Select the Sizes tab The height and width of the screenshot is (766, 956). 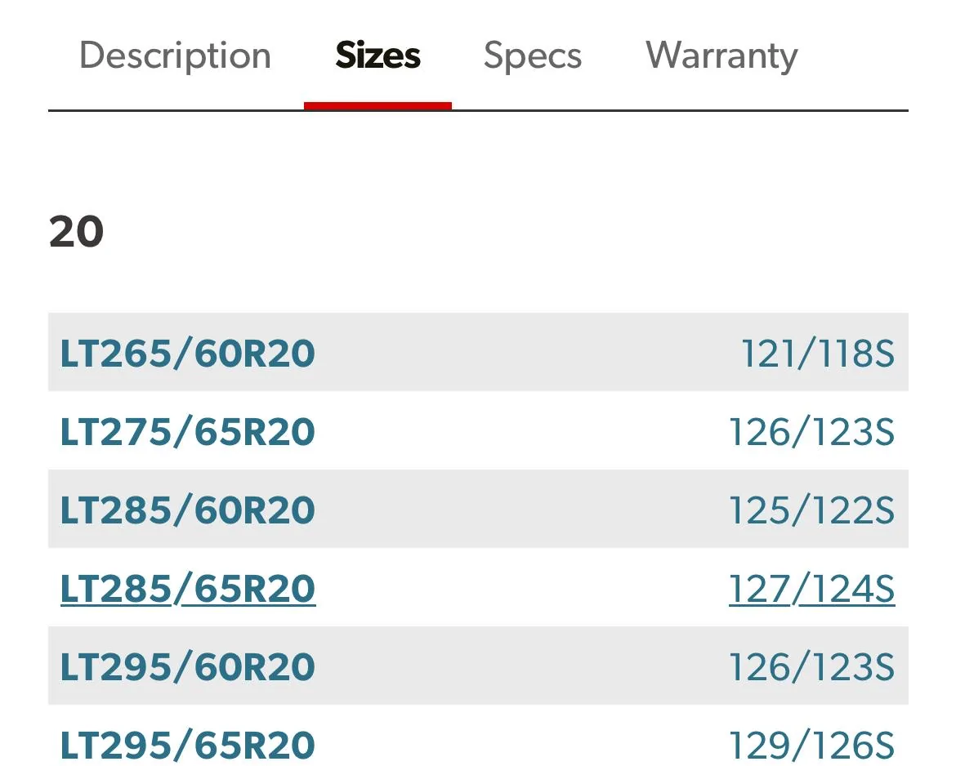(377, 56)
